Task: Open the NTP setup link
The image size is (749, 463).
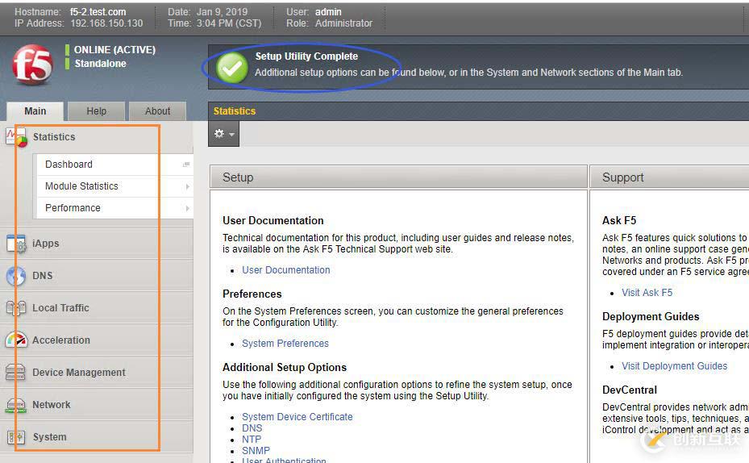Action: pyautogui.click(x=252, y=440)
